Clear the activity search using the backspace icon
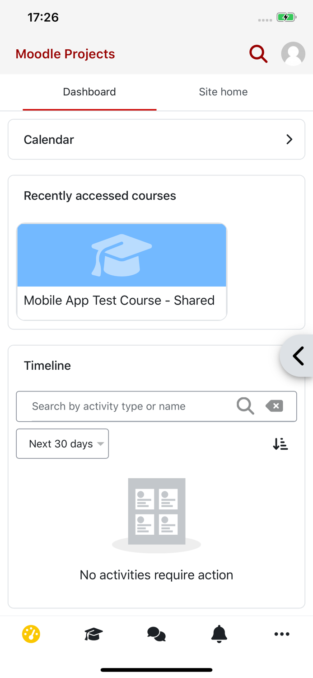The width and height of the screenshot is (313, 678). pos(274,406)
